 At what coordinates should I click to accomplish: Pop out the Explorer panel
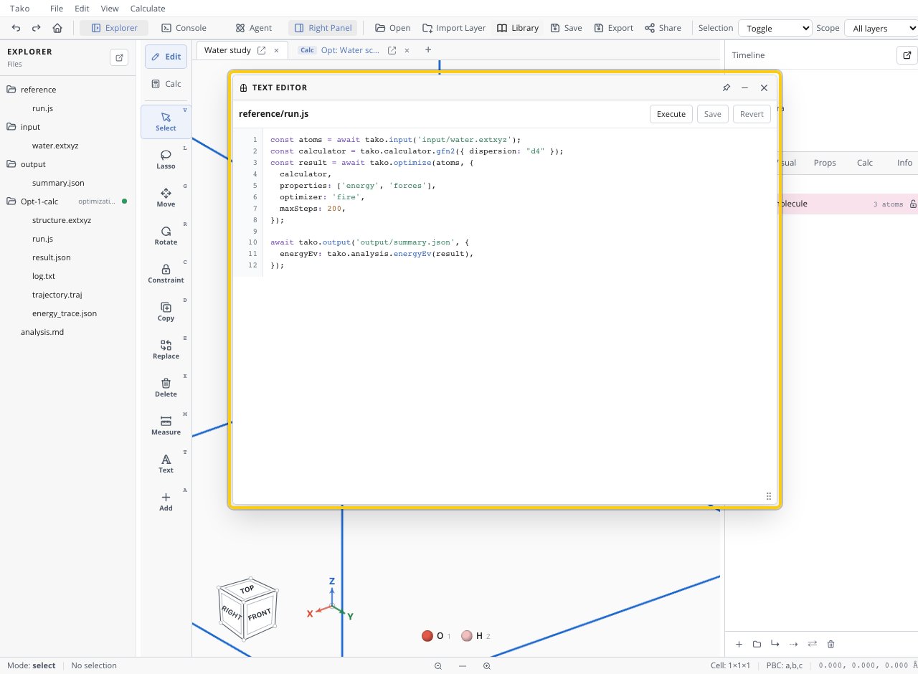(119, 57)
